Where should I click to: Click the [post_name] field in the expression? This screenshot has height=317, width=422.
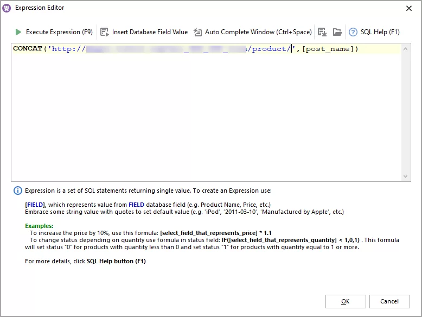click(328, 49)
